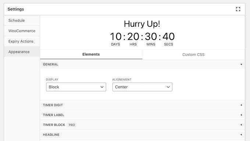Expand the Headline section arrow

pyautogui.click(x=241, y=135)
